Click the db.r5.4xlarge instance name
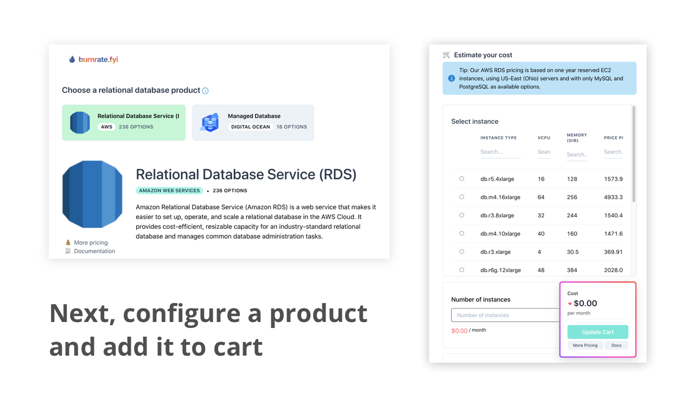Viewport: 689px width, 412px height. pos(497,179)
